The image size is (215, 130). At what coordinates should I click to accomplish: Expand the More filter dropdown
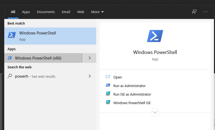coord(97,12)
